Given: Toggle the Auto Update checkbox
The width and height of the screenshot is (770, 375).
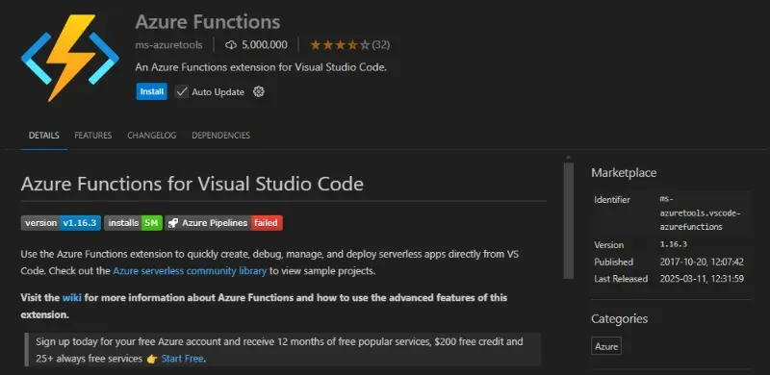Looking at the screenshot, I should (x=182, y=91).
